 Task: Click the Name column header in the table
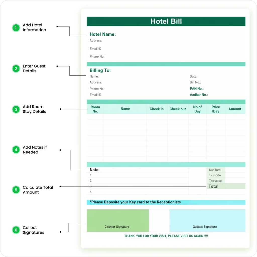coord(125,109)
